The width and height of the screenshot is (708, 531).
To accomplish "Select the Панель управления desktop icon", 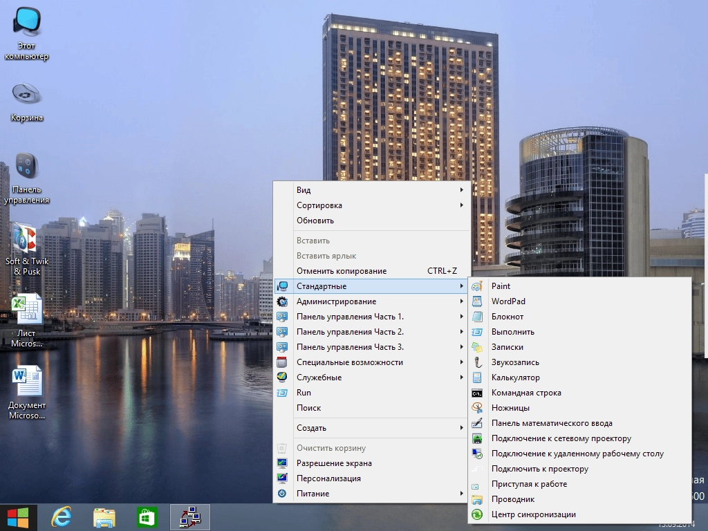I will click(x=27, y=178).
